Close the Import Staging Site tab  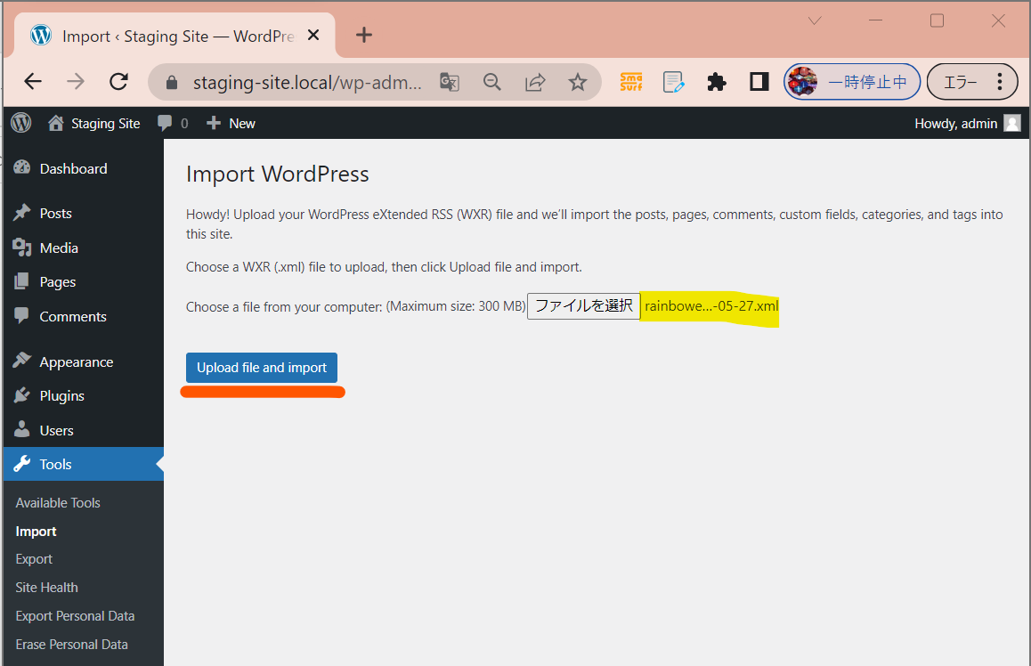313,35
